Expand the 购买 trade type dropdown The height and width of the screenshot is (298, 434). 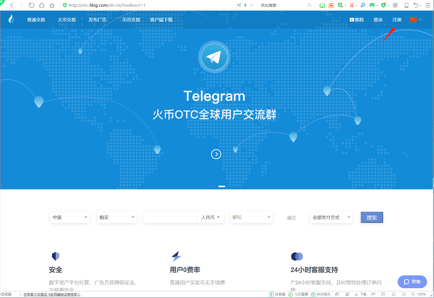coord(117,217)
